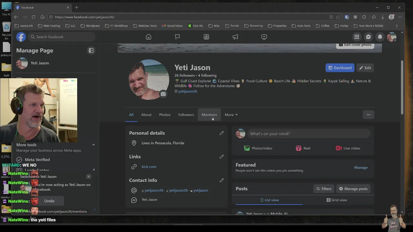Select the Followers tab

pyautogui.click(x=186, y=115)
